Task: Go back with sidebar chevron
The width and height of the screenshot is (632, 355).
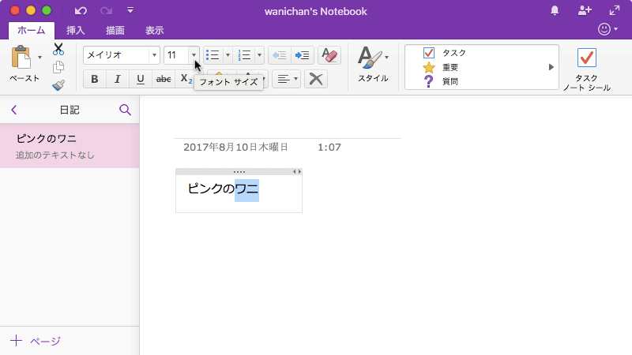Action: 14,110
